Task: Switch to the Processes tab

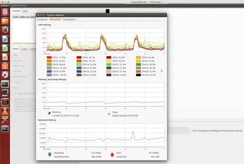Action: [x=42, y=19]
